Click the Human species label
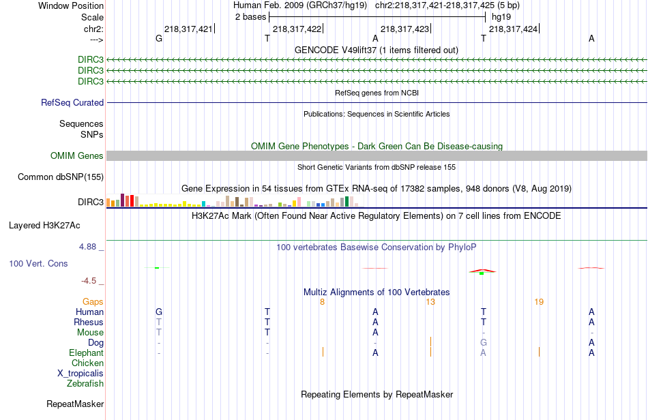 coord(89,312)
